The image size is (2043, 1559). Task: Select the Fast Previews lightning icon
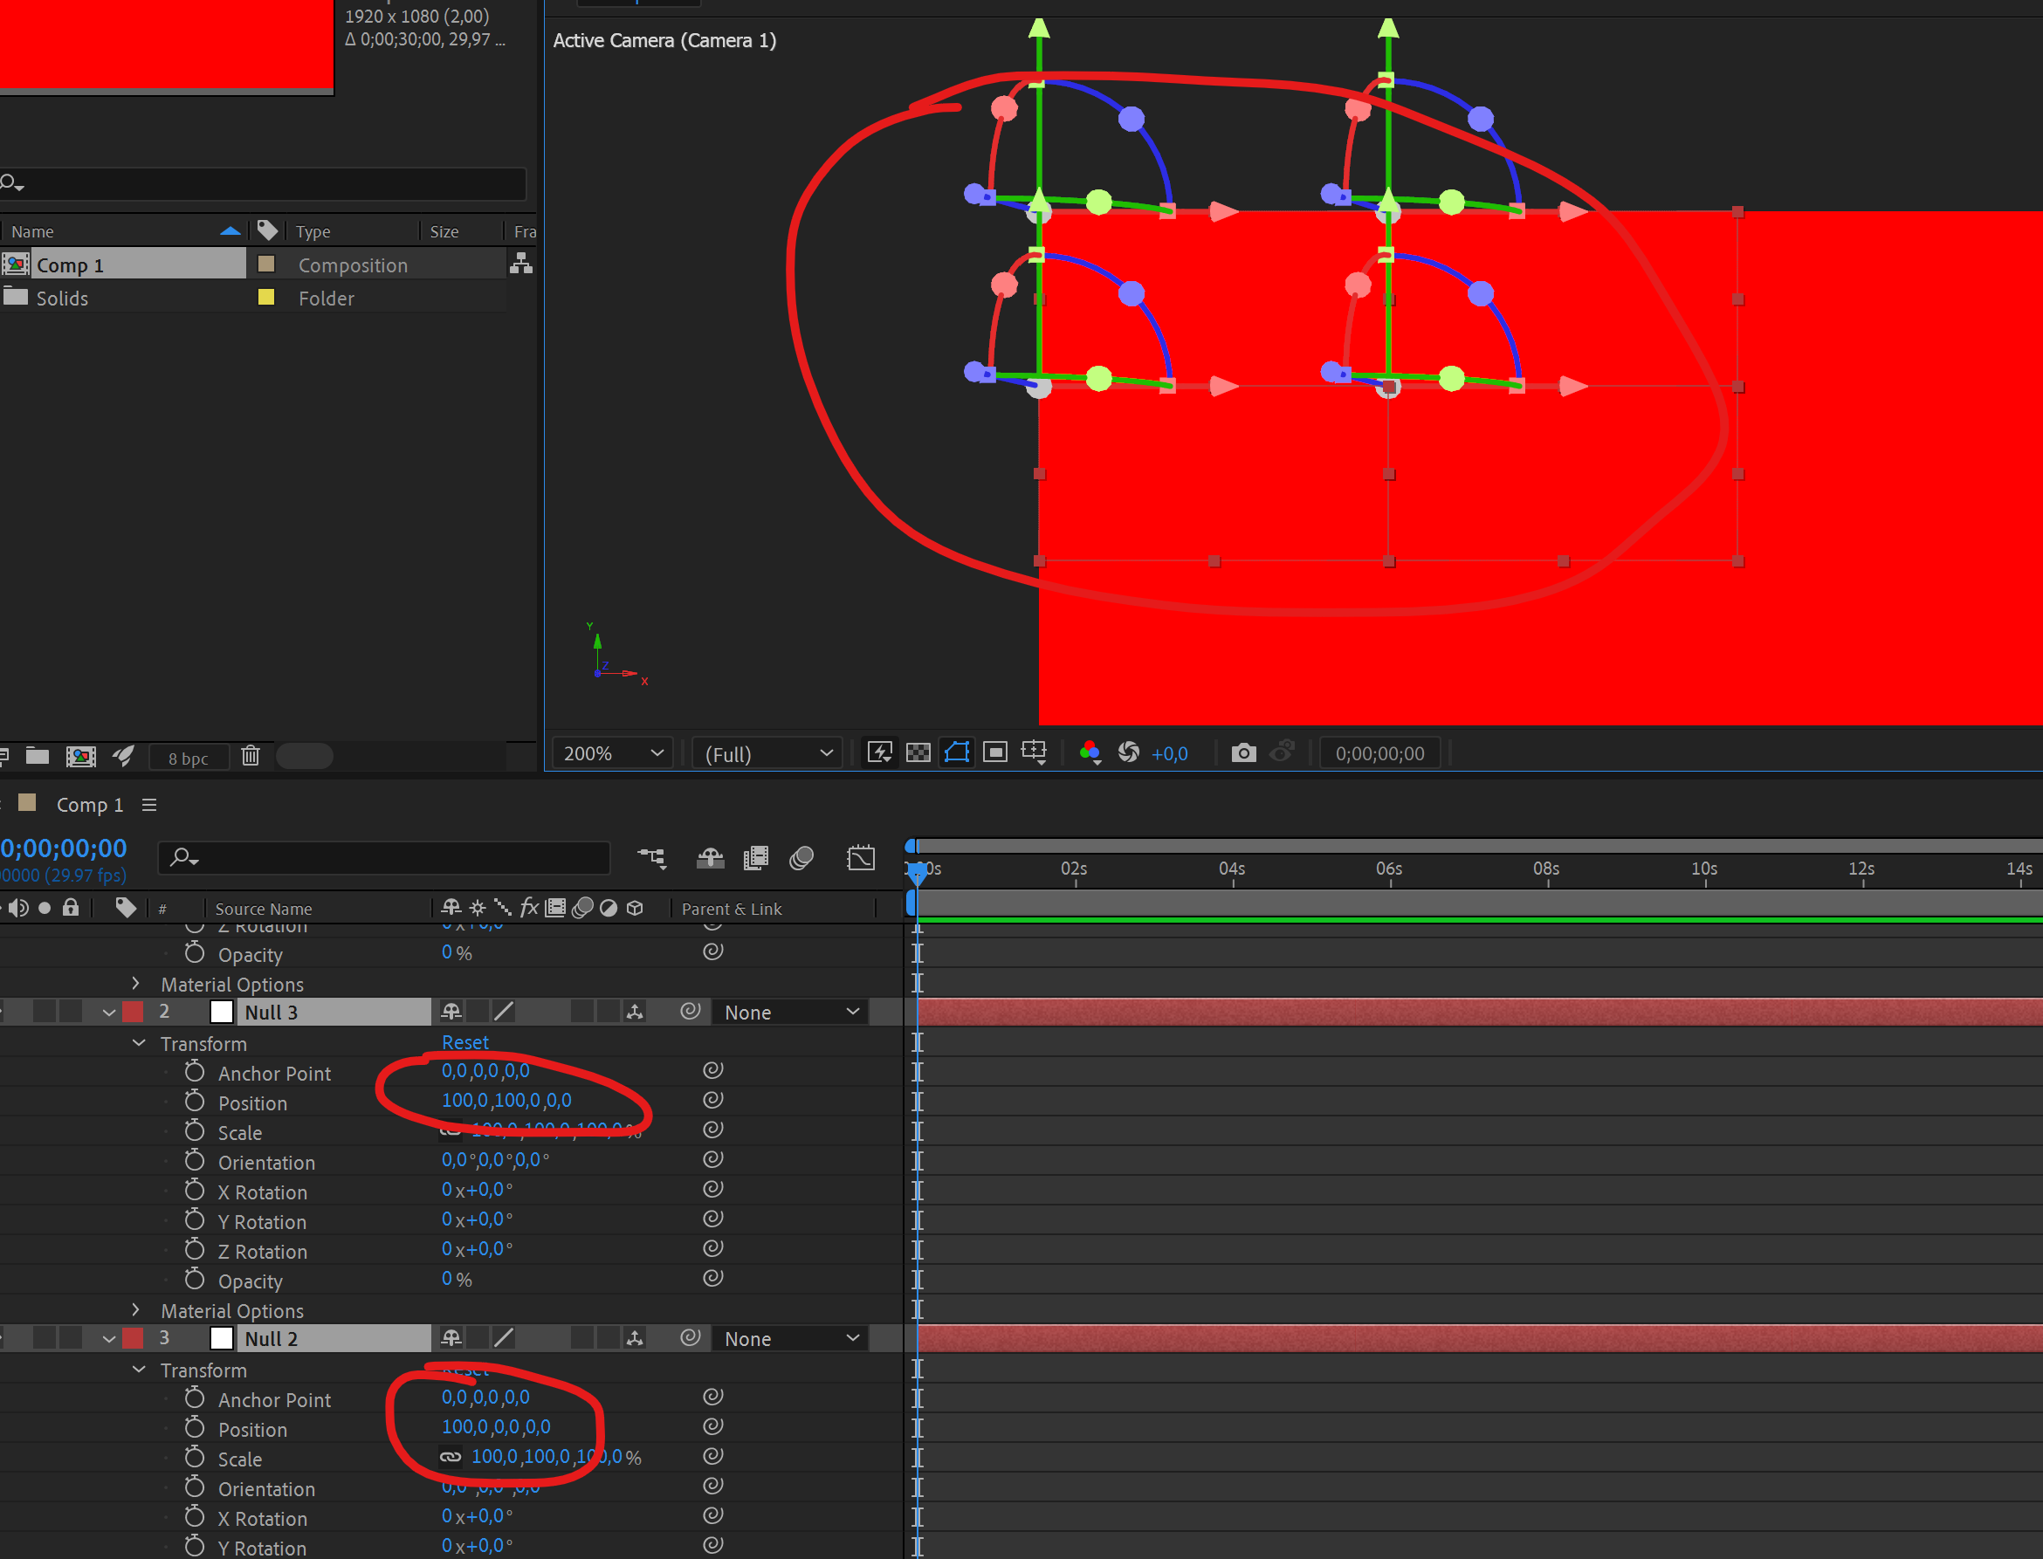coord(879,752)
